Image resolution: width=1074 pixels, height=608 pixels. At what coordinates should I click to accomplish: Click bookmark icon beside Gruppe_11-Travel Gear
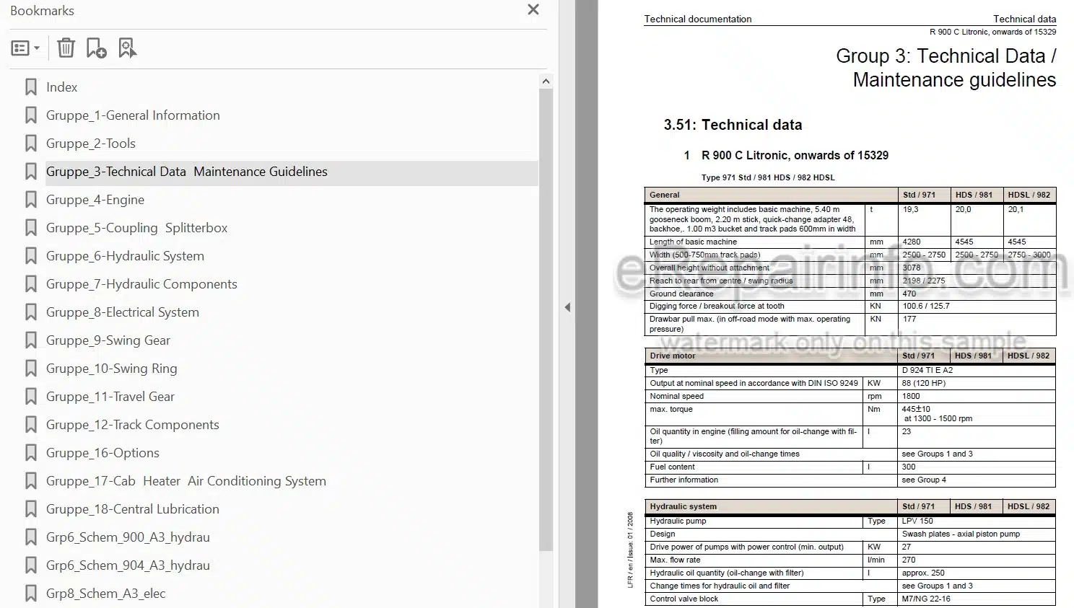[30, 397]
